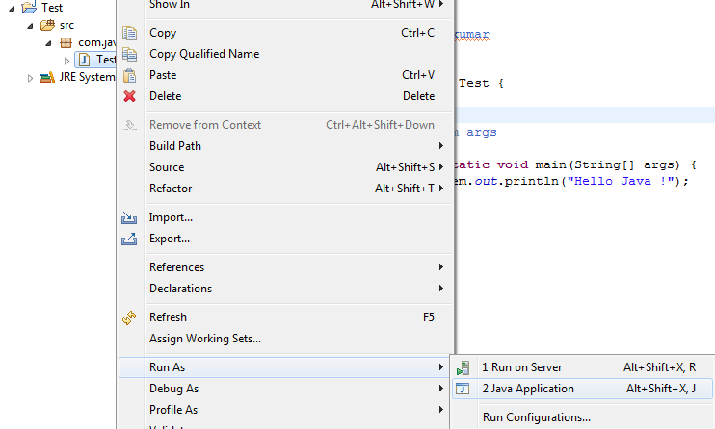Click the Copy Qualified Name icon
Screen dimensions: 715x429
tap(129, 54)
